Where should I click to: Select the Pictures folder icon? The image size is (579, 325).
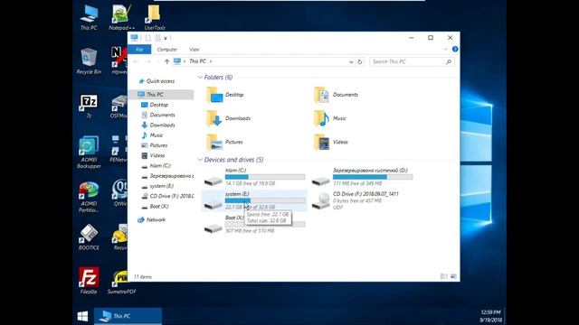pos(214,142)
